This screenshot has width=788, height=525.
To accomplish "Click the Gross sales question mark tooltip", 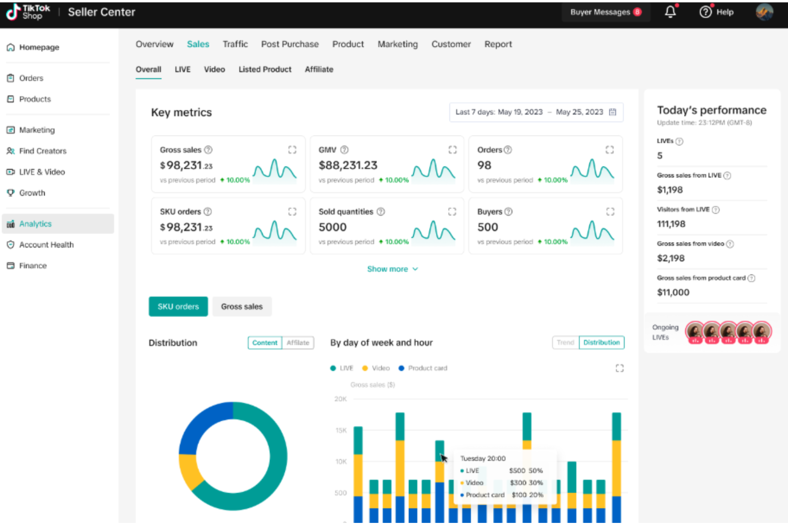I will pos(208,149).
